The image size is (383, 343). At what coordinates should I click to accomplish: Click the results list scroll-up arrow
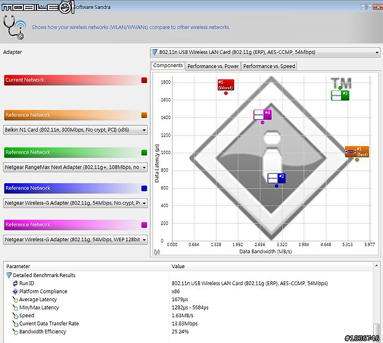tap(376, 265)
